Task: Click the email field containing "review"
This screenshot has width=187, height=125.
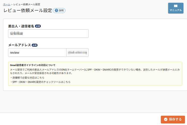Action: click(x=37, y=52)
